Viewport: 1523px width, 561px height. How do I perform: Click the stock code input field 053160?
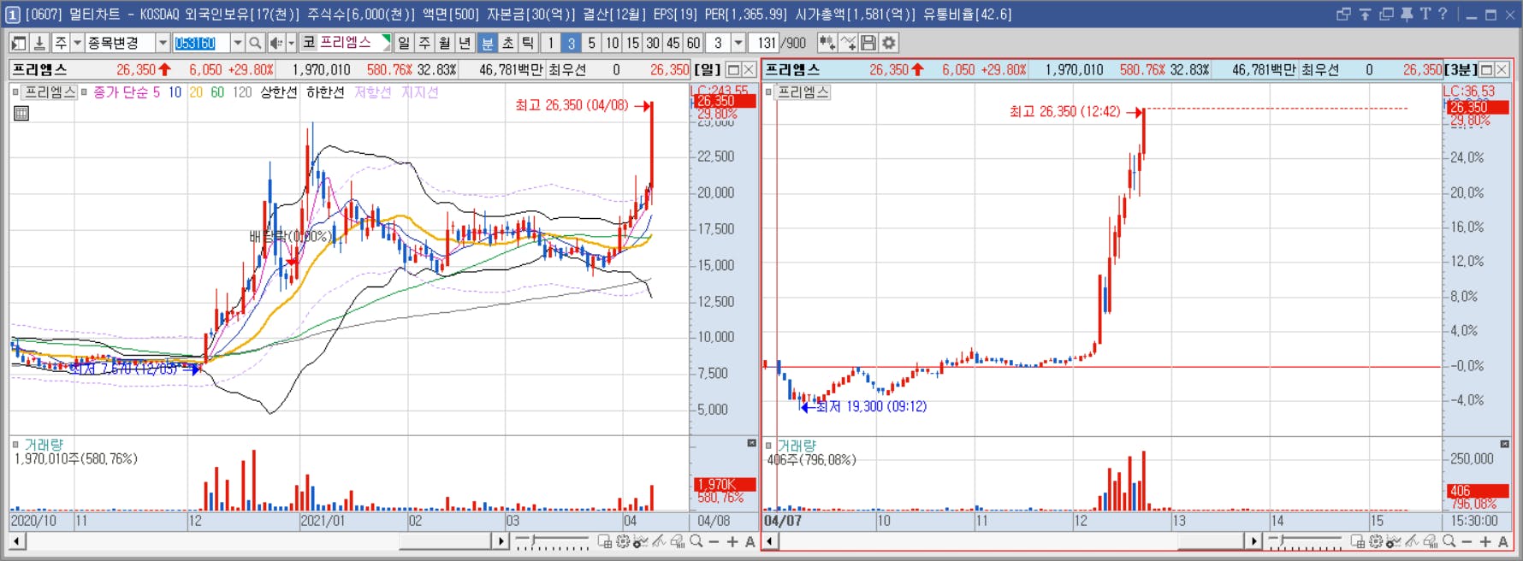pyautogui.click(x=201, y=43)
